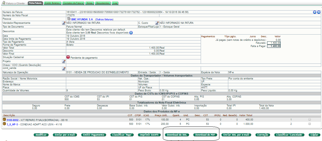The height and width of the screenshot is (141, 322).
Task: Edit cond_venda pencil icon
Action: click(64, 69)
